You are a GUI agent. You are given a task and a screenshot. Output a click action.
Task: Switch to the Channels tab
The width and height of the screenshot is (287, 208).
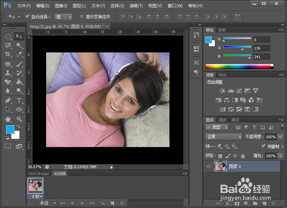pyautogui.click(x=222, y=120)
